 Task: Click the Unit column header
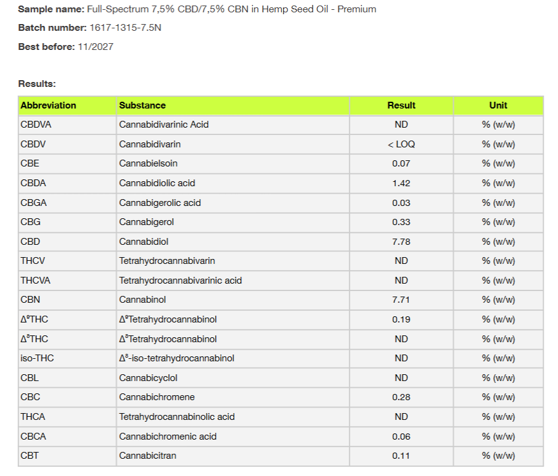tap(498, 105)
